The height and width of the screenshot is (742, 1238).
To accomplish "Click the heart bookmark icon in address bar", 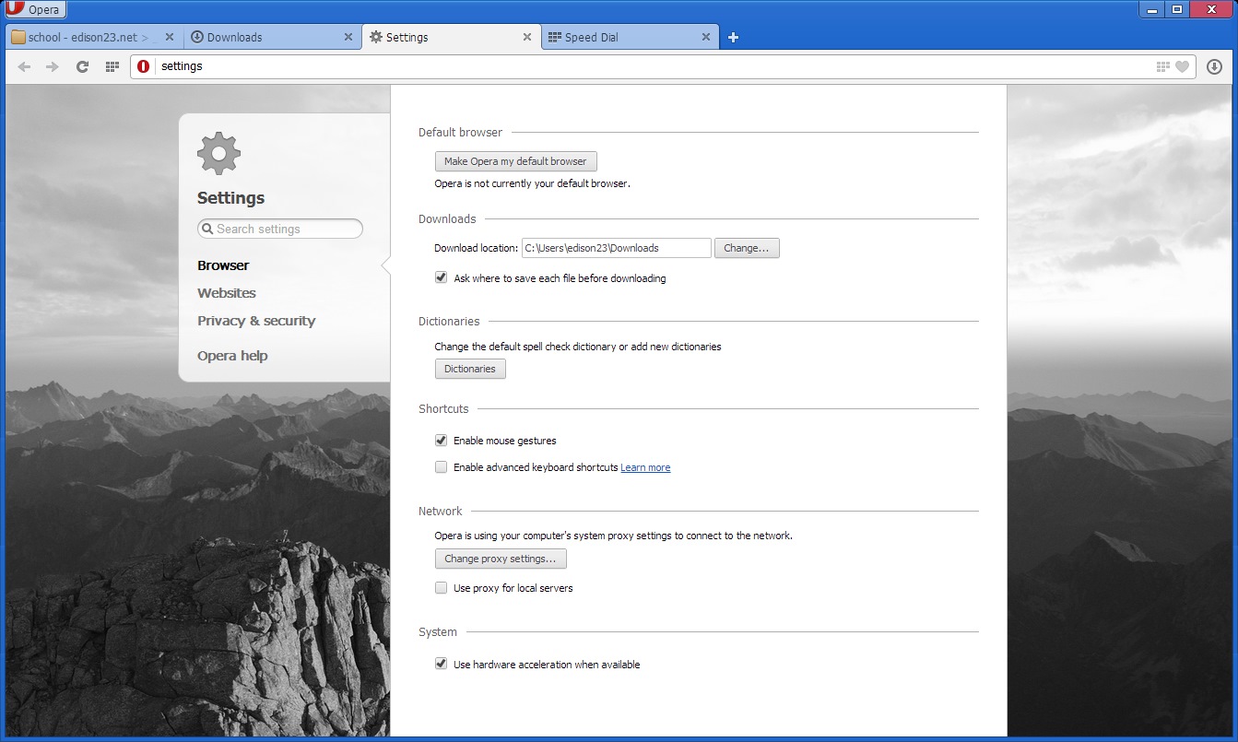I will (x=1182, y=66).
